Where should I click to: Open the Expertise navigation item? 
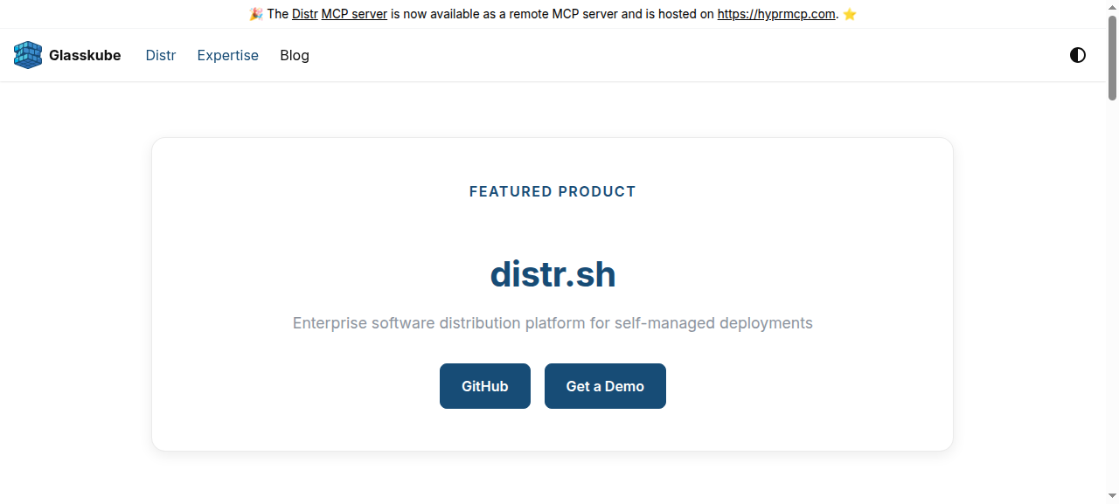coord(228,55)
